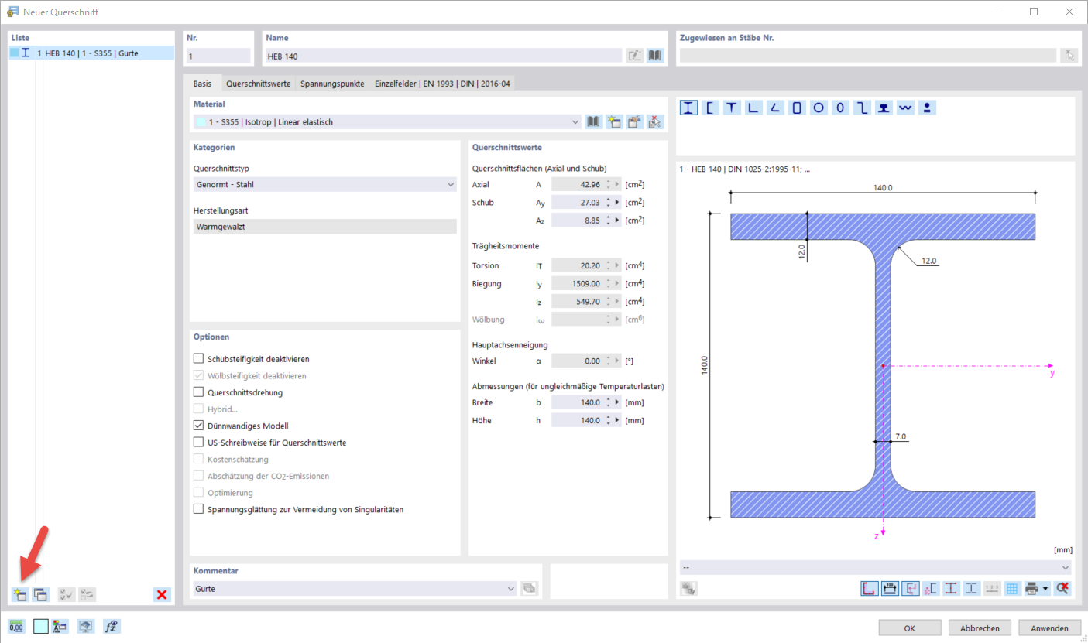1088x643 pixels.
Task: Click the Wölbsteifigkeit deaktivieren checkbox
Action: pyautogui.click(x=199, y=375)
